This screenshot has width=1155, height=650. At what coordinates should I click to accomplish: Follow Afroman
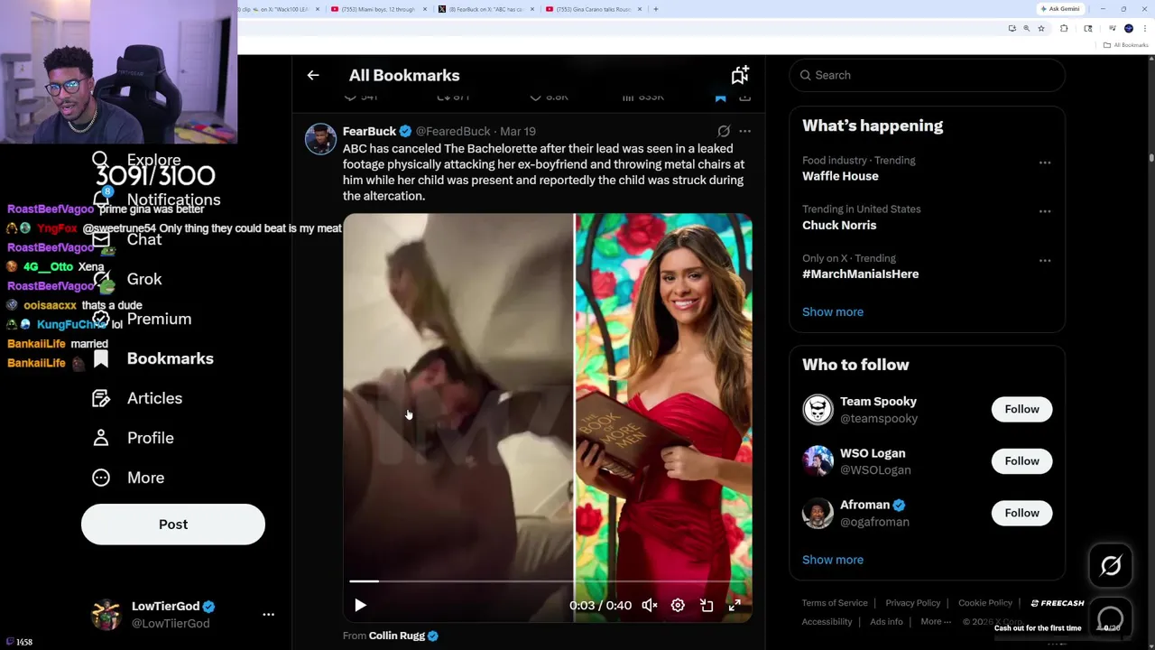pyautogui.click(x=1021, y=513)
